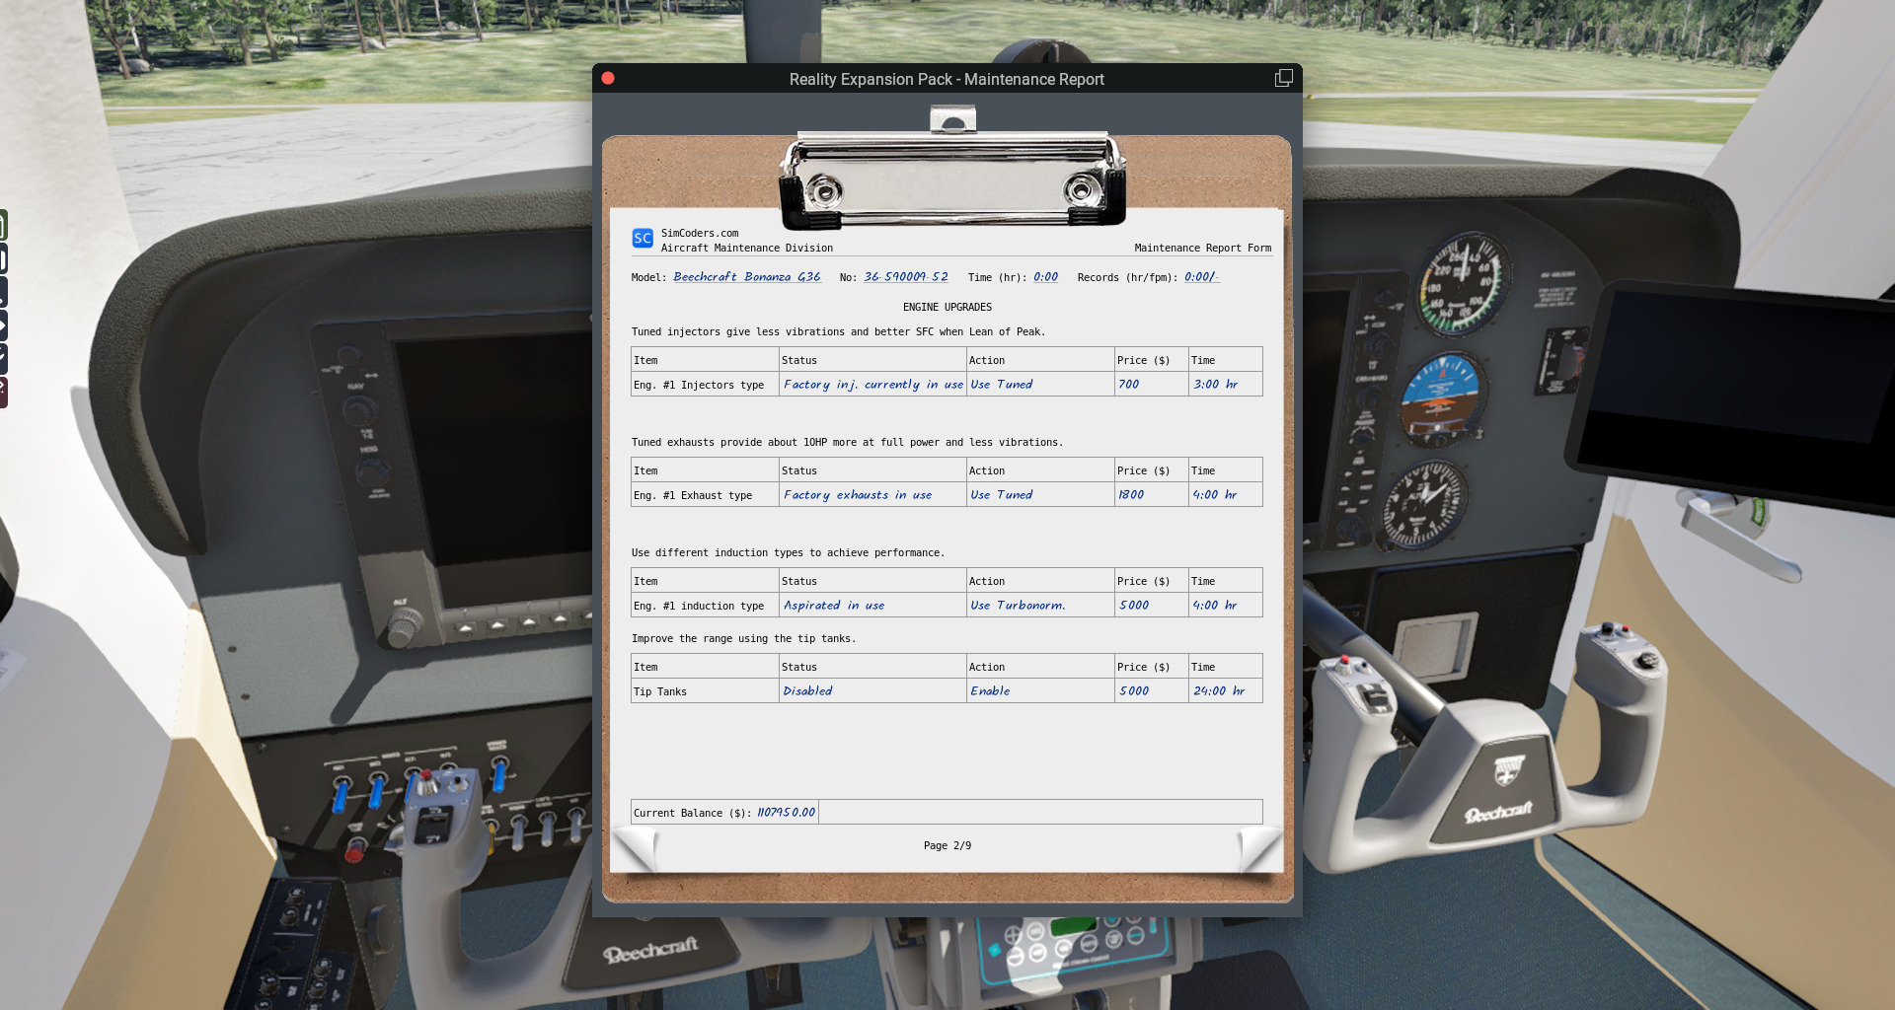Pop out the Maintenance Report window
The width and height of the screenshot is (1895, 1010).
(1283, 78)
